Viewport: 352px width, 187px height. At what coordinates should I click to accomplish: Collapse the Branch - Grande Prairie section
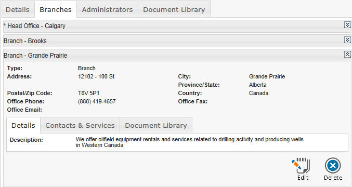tap(347, 54)
